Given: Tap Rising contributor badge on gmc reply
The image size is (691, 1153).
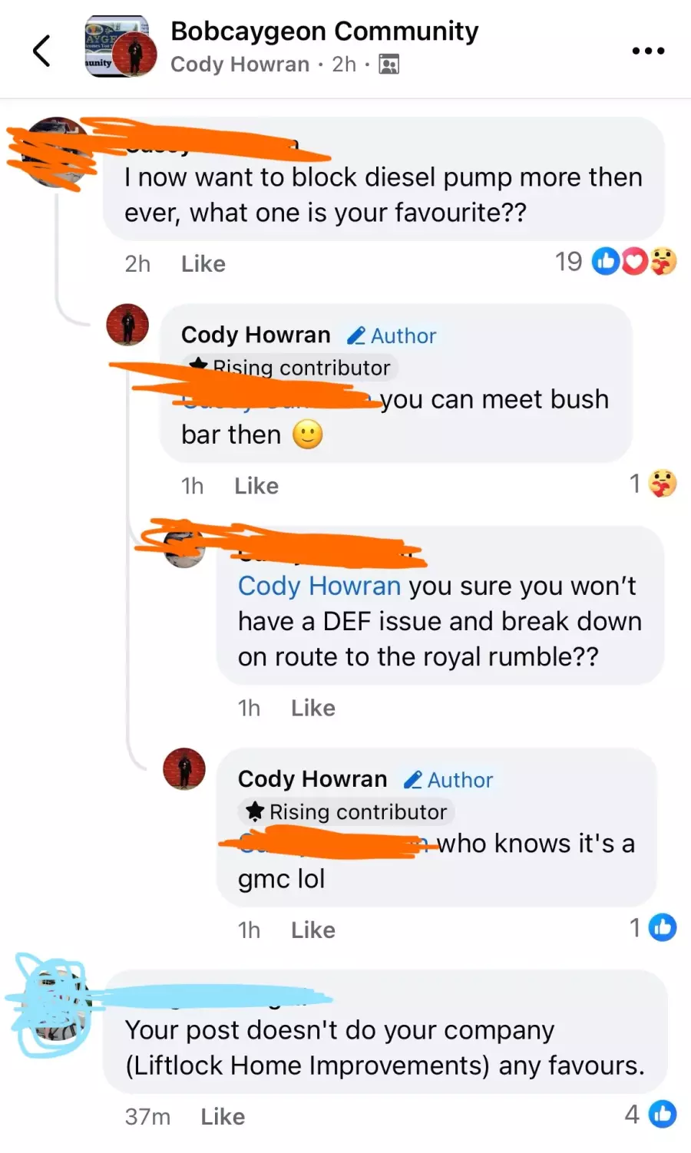Looking at the screenshot, I should 346,811.
